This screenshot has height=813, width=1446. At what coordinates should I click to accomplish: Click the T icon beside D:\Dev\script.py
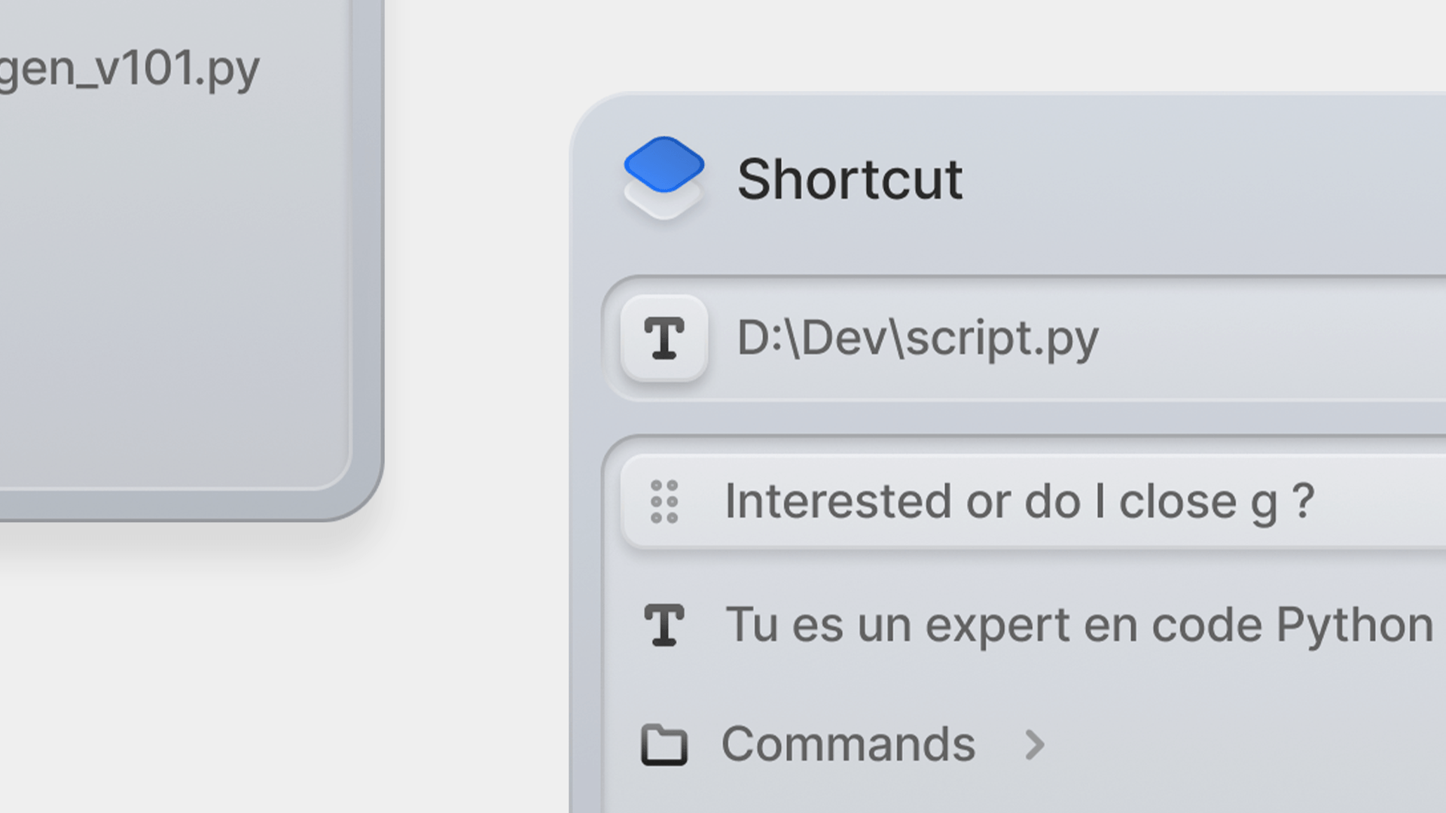click(664, 338)
